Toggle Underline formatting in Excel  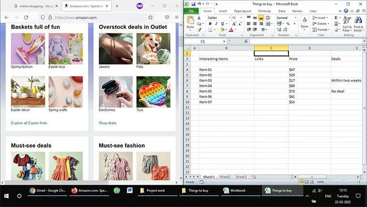[222, 24]
